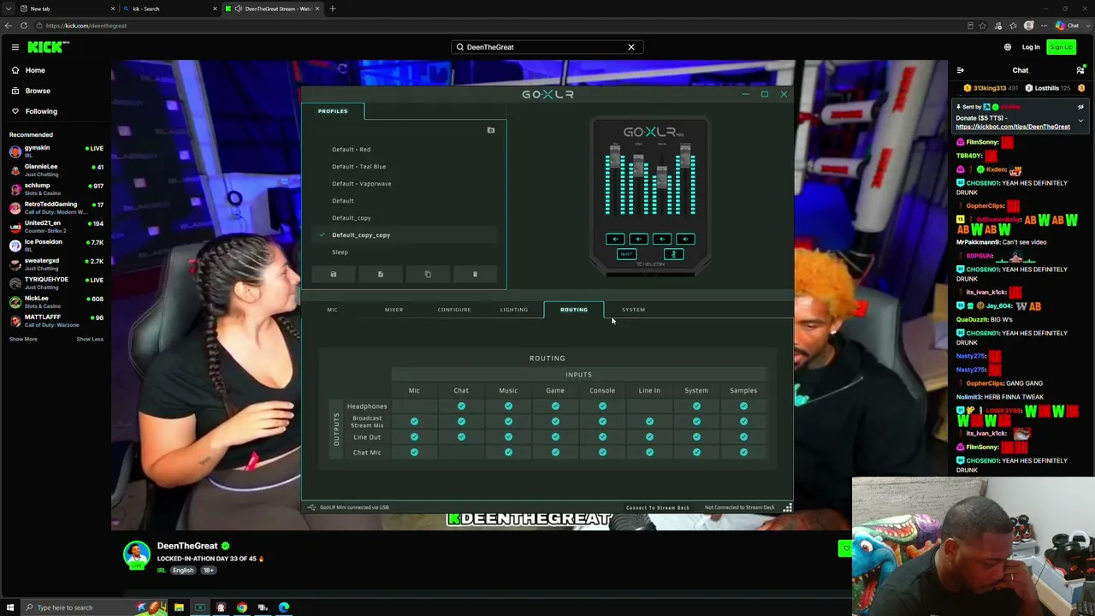Open File Explorer from the Windows taskbar
This screenshot has width=1095, height=616.
[179, 607]
